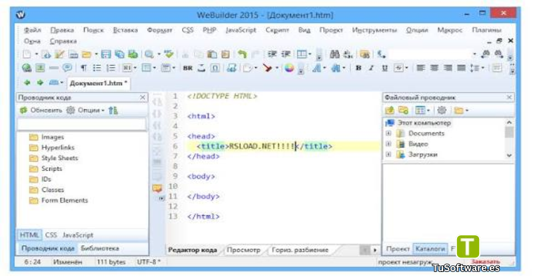Click the up folder icon in Файловый проводник
Viewport: 533px width, 280px height.
(x=390, y=110)
